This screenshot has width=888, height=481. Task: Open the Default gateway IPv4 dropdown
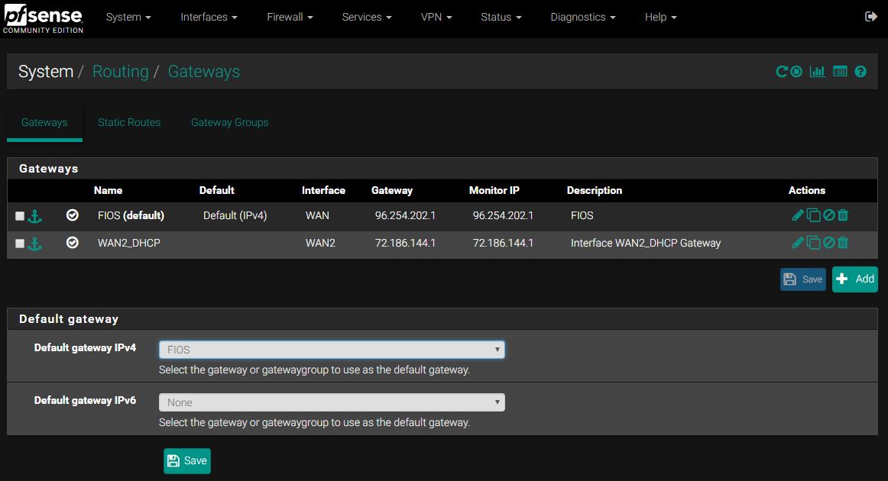click(x=331, y=349)
